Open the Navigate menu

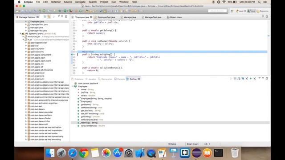pos(80,2)
